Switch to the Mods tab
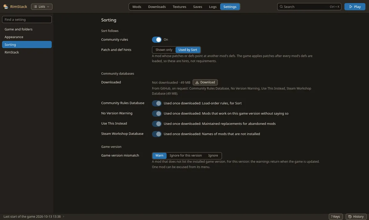Image resolution: width=369 pixels, height=220 pixels. 137,7
